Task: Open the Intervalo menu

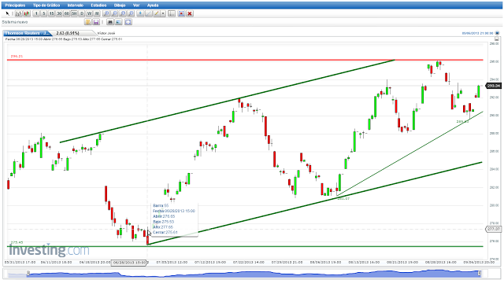Action: (x=76, y=6)
